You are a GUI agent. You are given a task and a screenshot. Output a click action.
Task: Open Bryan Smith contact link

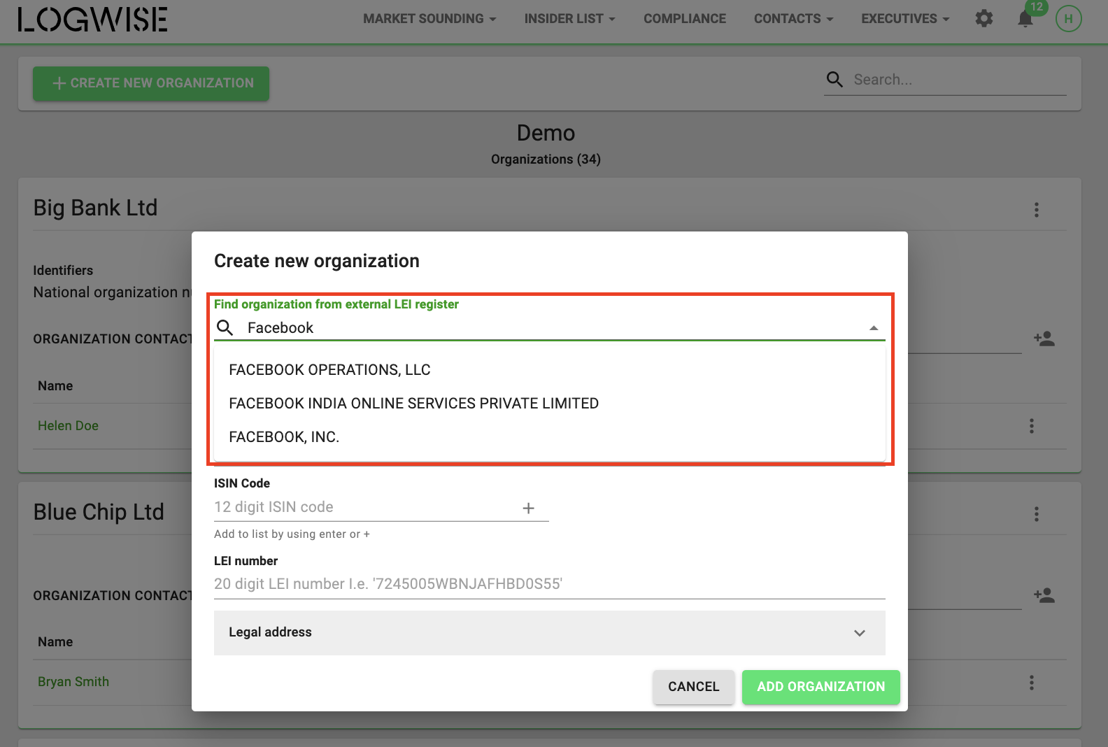point(73,682)
